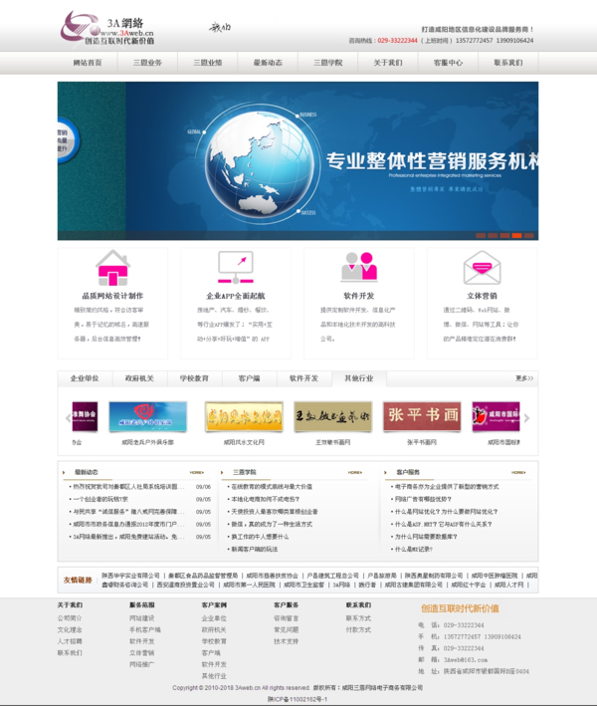Click the pink house website design icon
Viewport: 597px width, 706px height.
(112, 267)
